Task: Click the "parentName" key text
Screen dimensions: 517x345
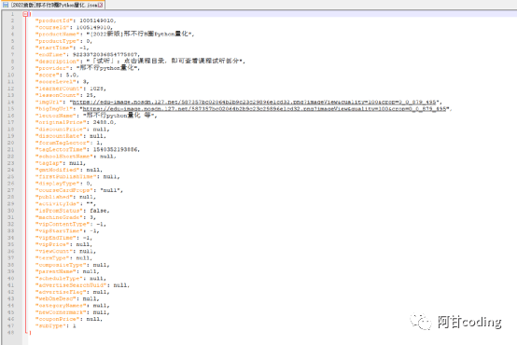Action: pyautogui.click(x=57, y=271)
